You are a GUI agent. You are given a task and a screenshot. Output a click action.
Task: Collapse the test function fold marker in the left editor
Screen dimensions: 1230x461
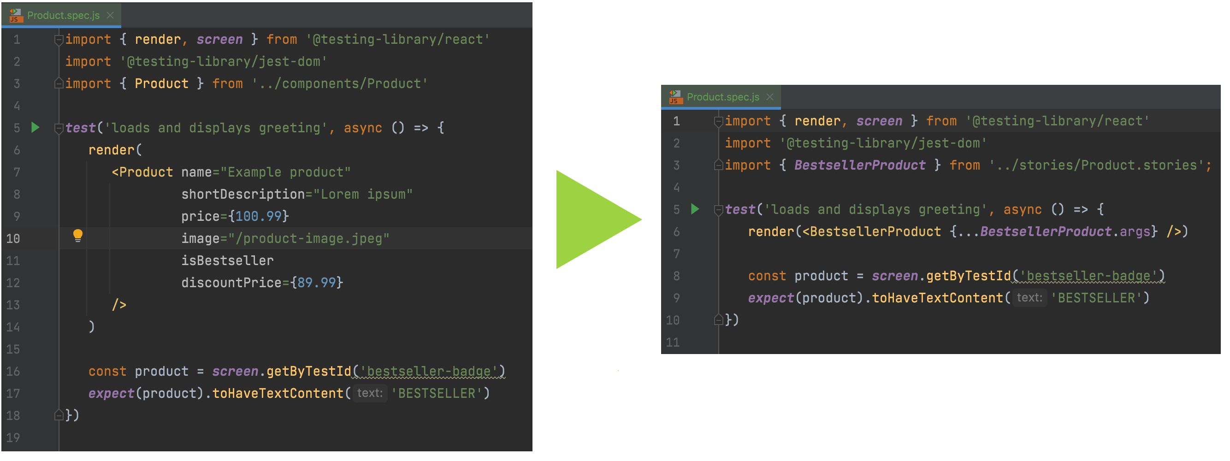(59, 128)
